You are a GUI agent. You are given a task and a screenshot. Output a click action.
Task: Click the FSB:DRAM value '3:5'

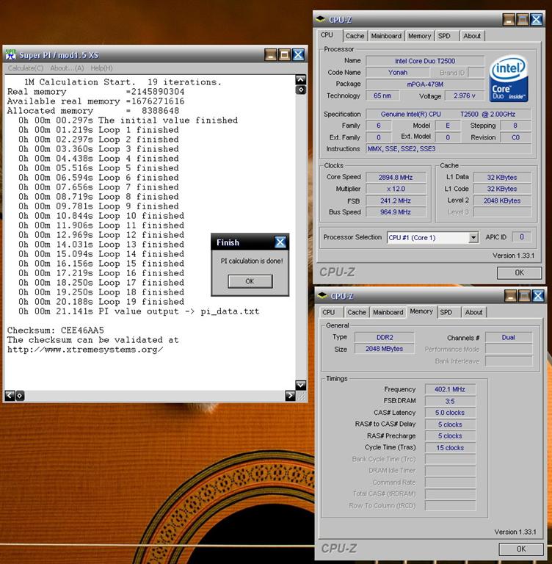pos(450,401)
